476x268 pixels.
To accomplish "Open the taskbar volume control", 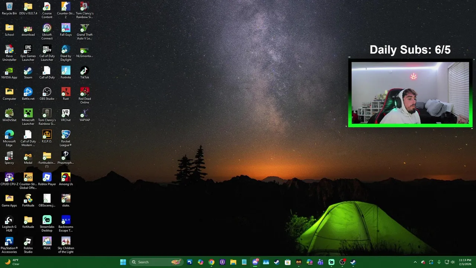I will [453, 262].
